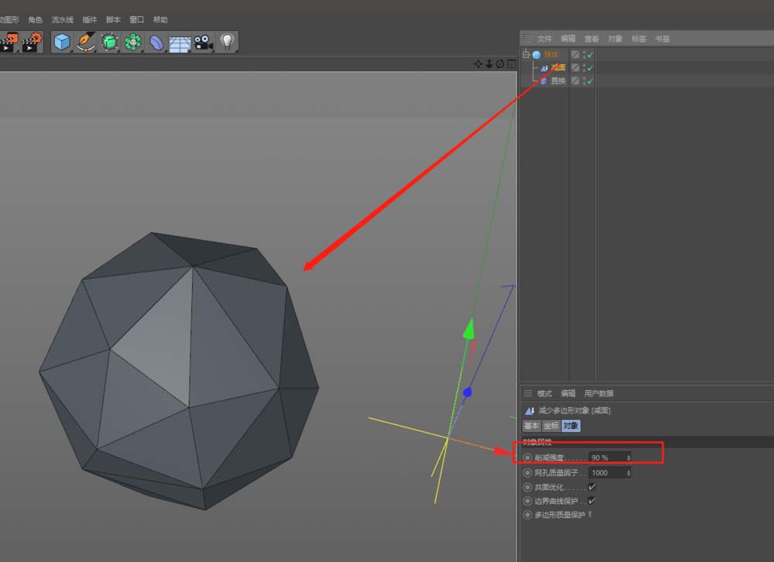Collapse the 球体 tree node
Image resolution: width=774 pixels, height=562 pixels.
point(526,55)
